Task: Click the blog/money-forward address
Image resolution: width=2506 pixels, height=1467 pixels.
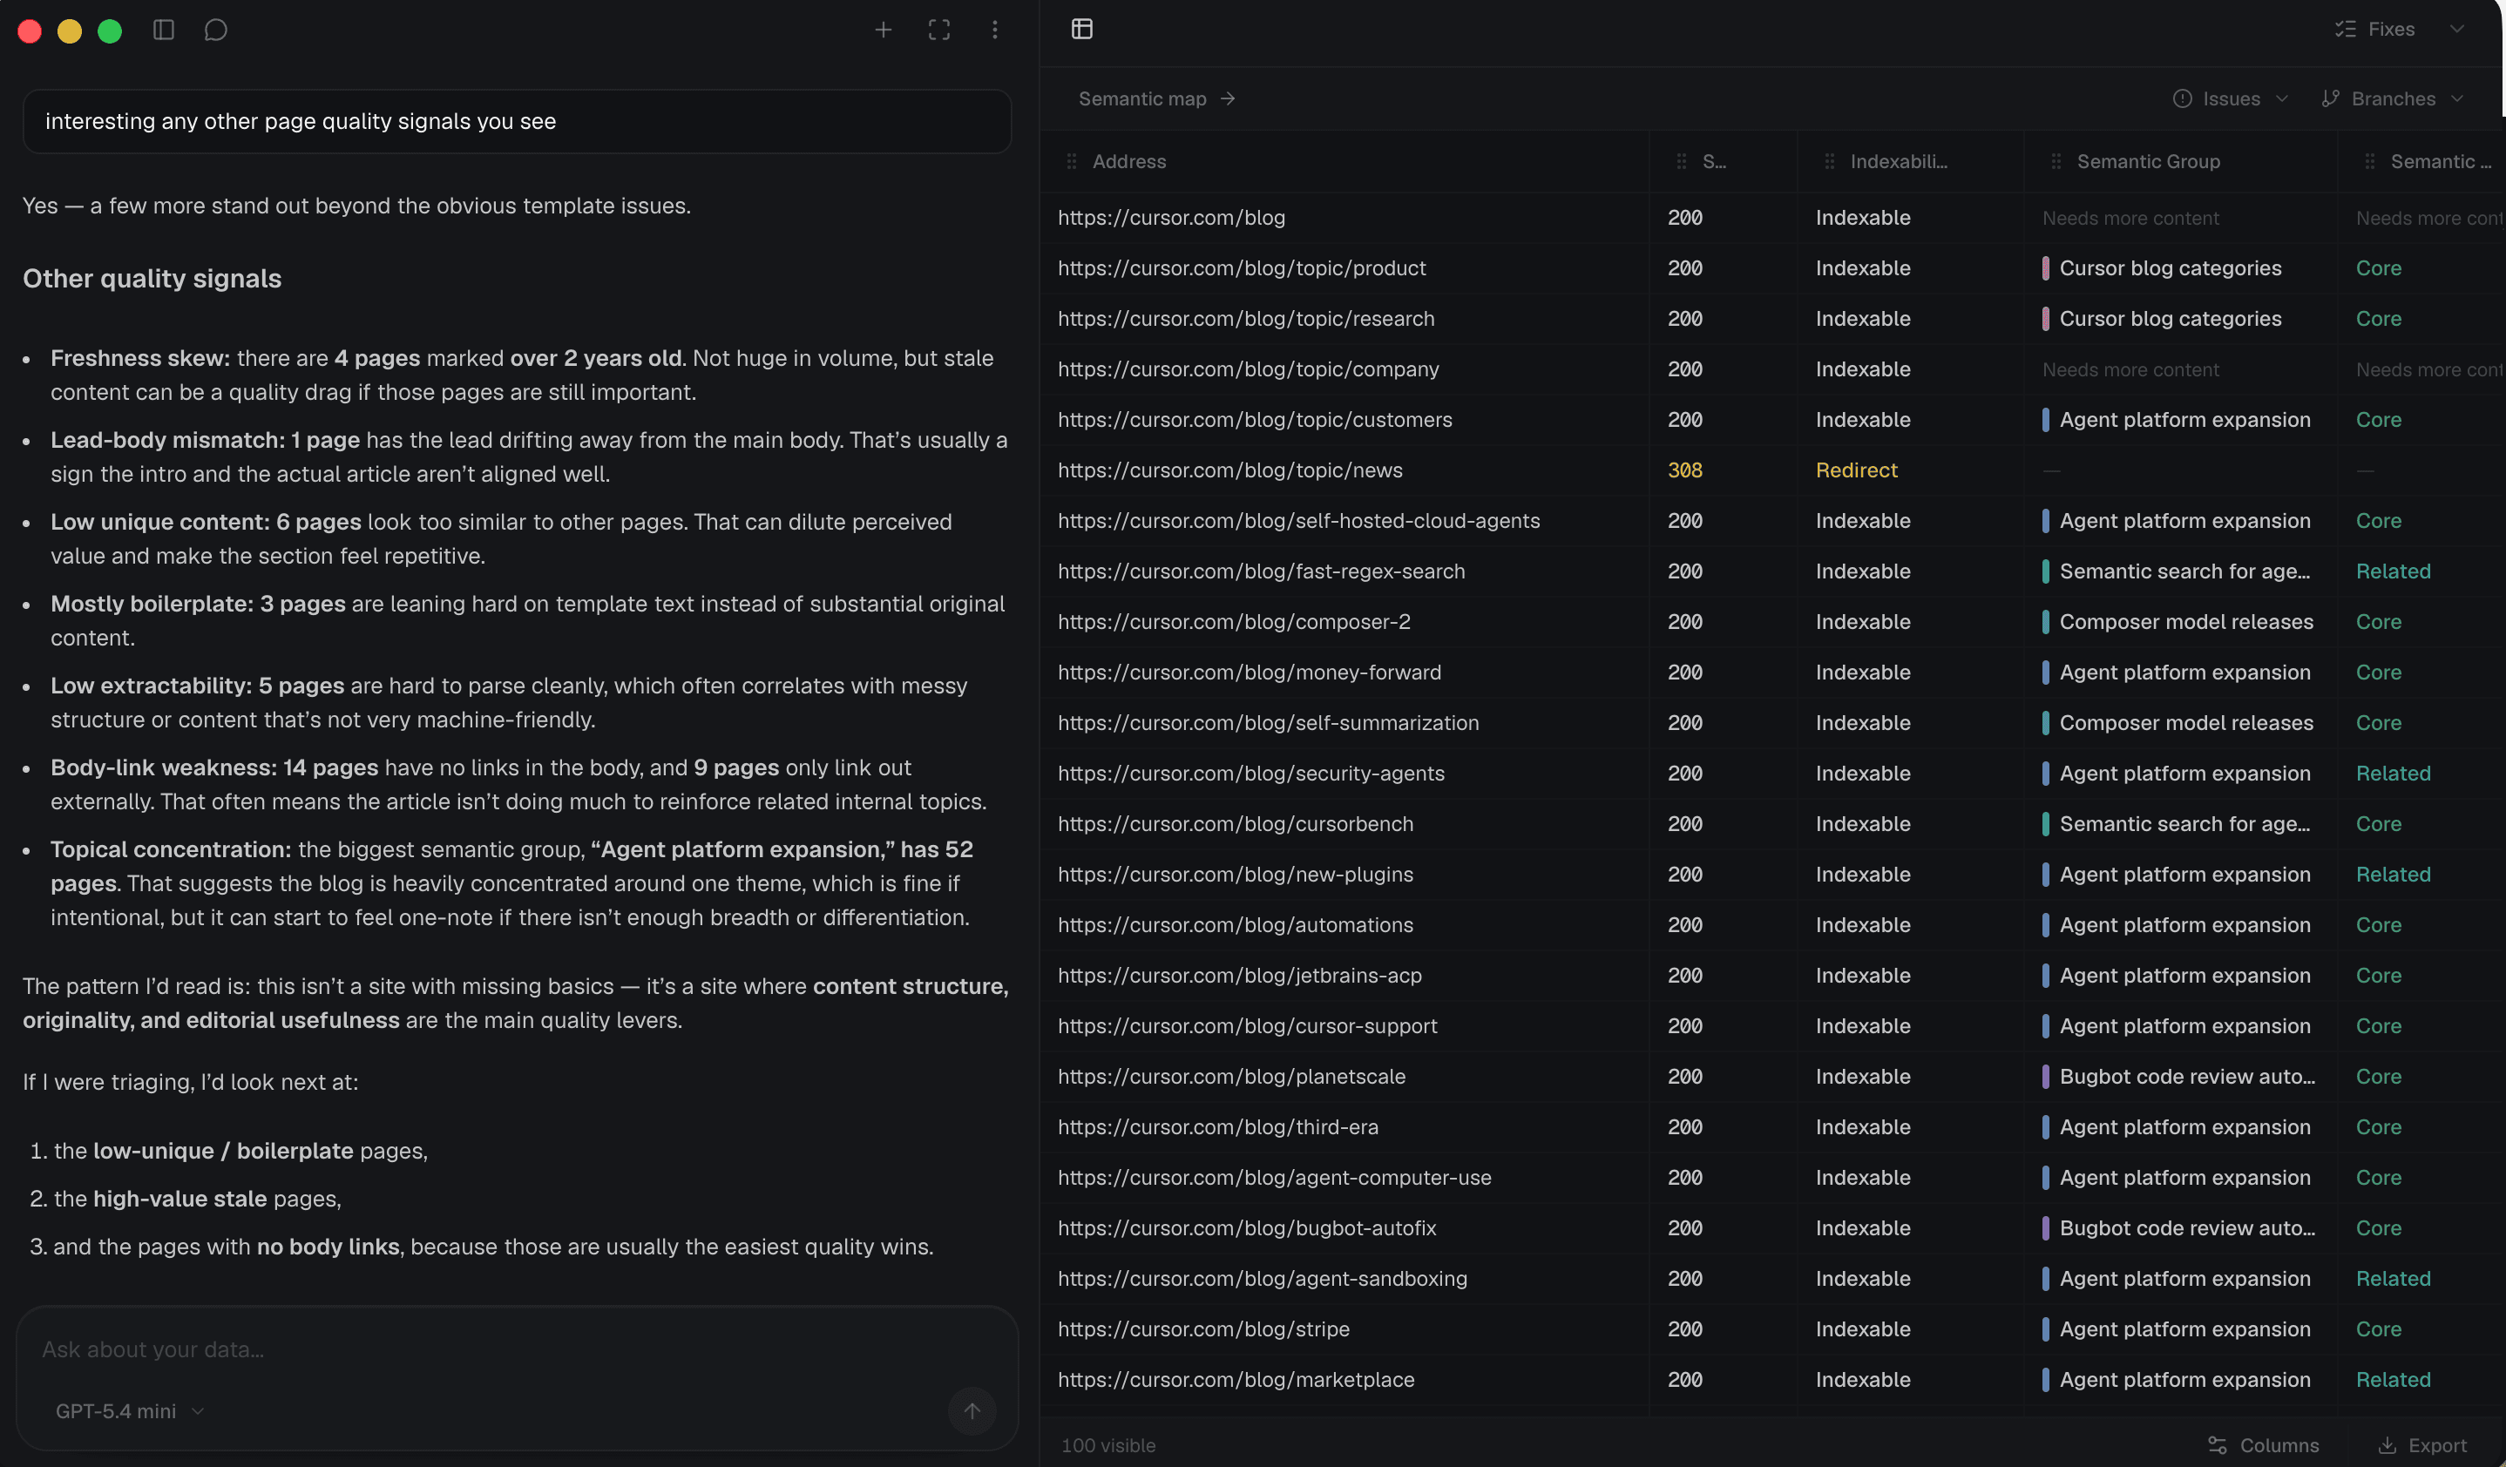Action: coord(1249,673)
